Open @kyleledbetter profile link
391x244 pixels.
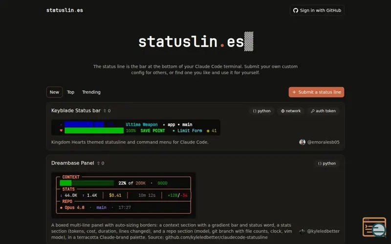(x=323, y=231)
